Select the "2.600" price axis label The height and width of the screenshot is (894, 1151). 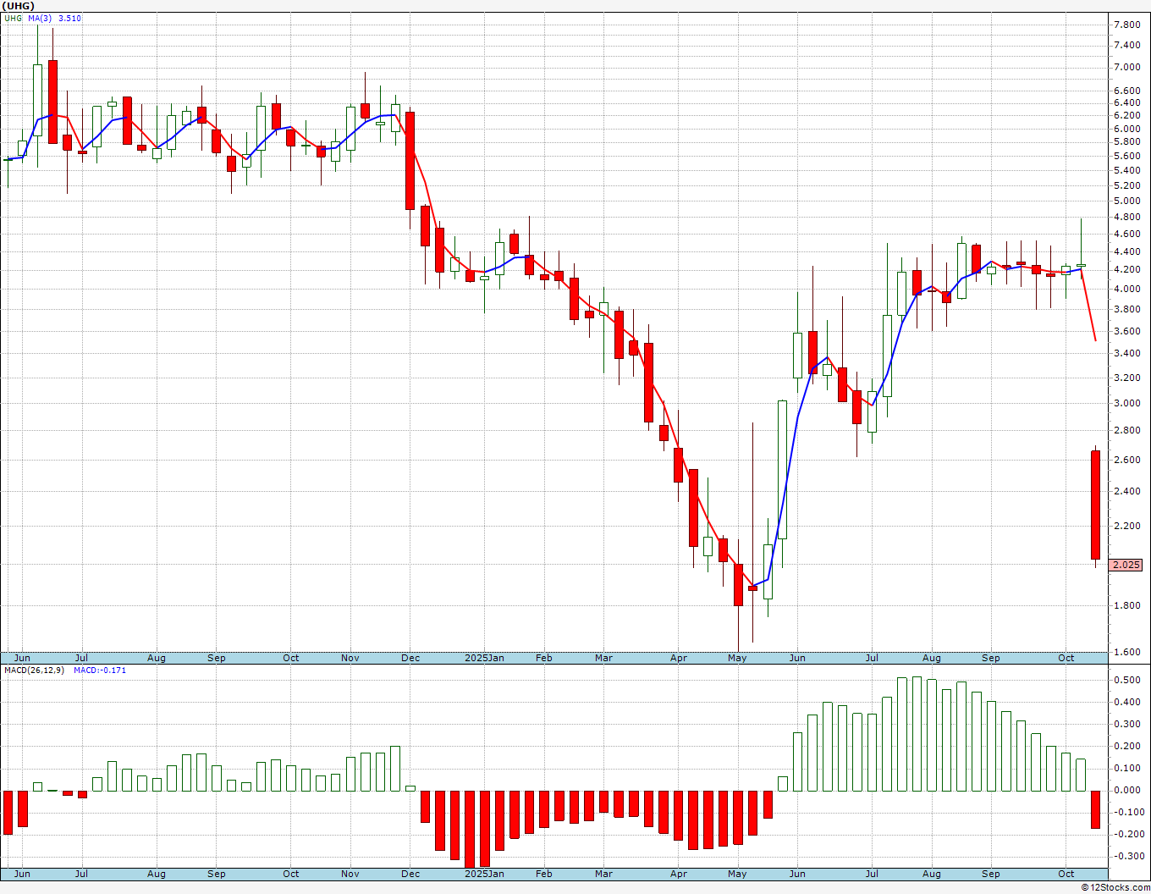(x=1126, y=460)
